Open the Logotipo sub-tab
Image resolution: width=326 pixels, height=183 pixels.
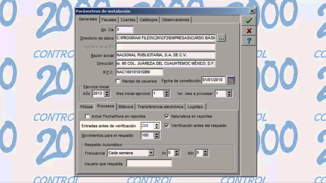coord(195,107)
